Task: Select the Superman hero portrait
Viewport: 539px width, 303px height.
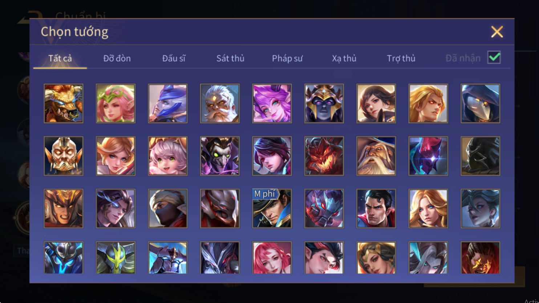Action: [376, 208]
